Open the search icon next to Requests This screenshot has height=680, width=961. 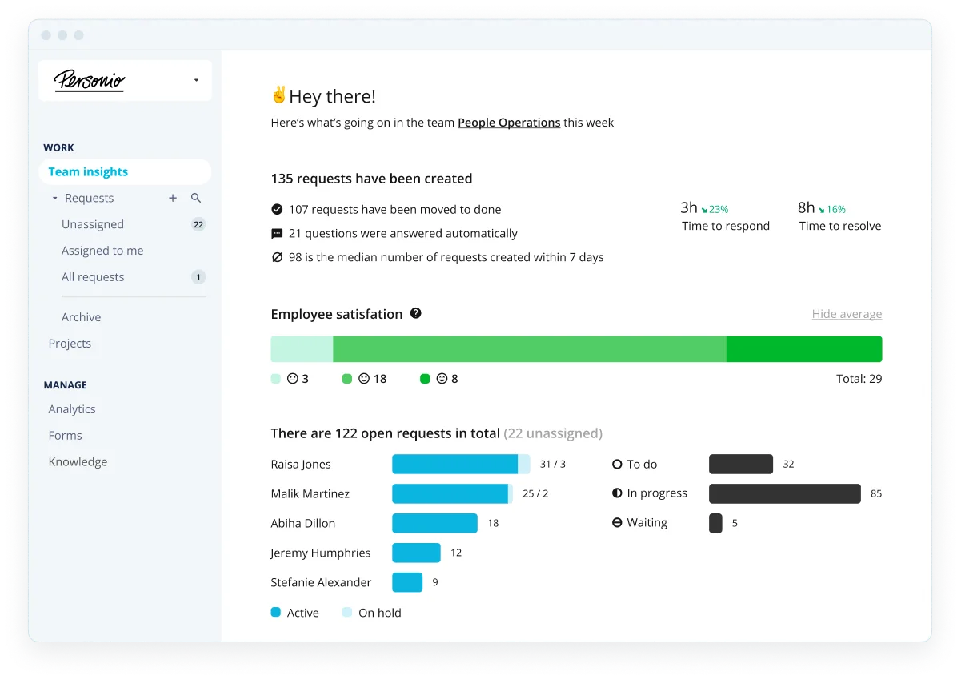(196, 198)
